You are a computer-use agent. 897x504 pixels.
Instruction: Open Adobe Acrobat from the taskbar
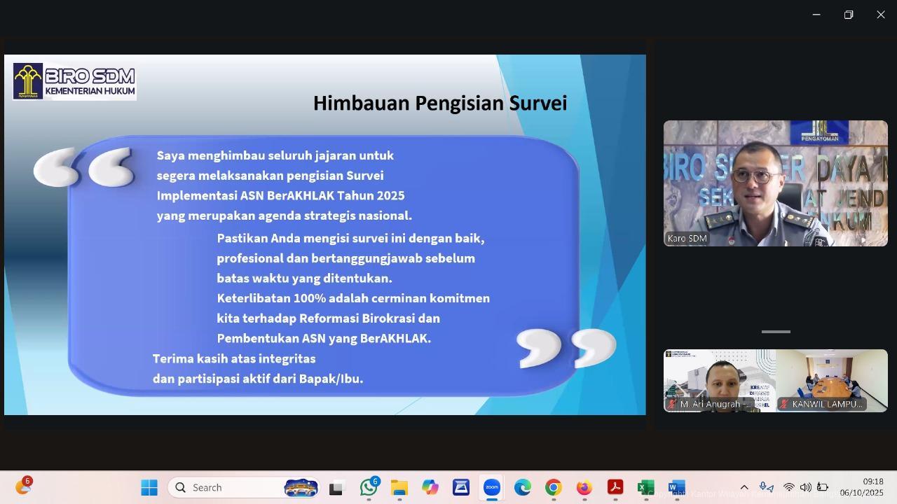[x=615, y=488]
